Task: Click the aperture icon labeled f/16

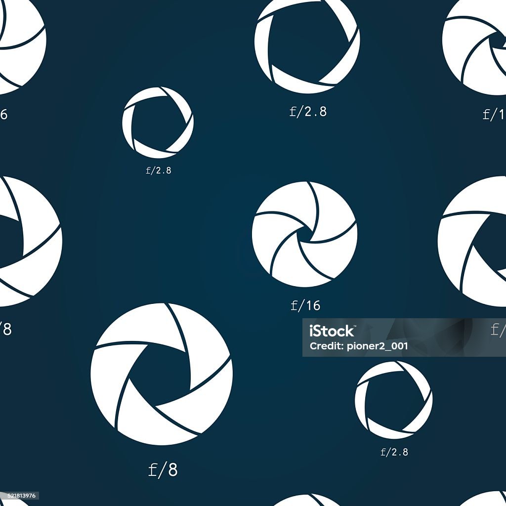Action: point(304,234)
